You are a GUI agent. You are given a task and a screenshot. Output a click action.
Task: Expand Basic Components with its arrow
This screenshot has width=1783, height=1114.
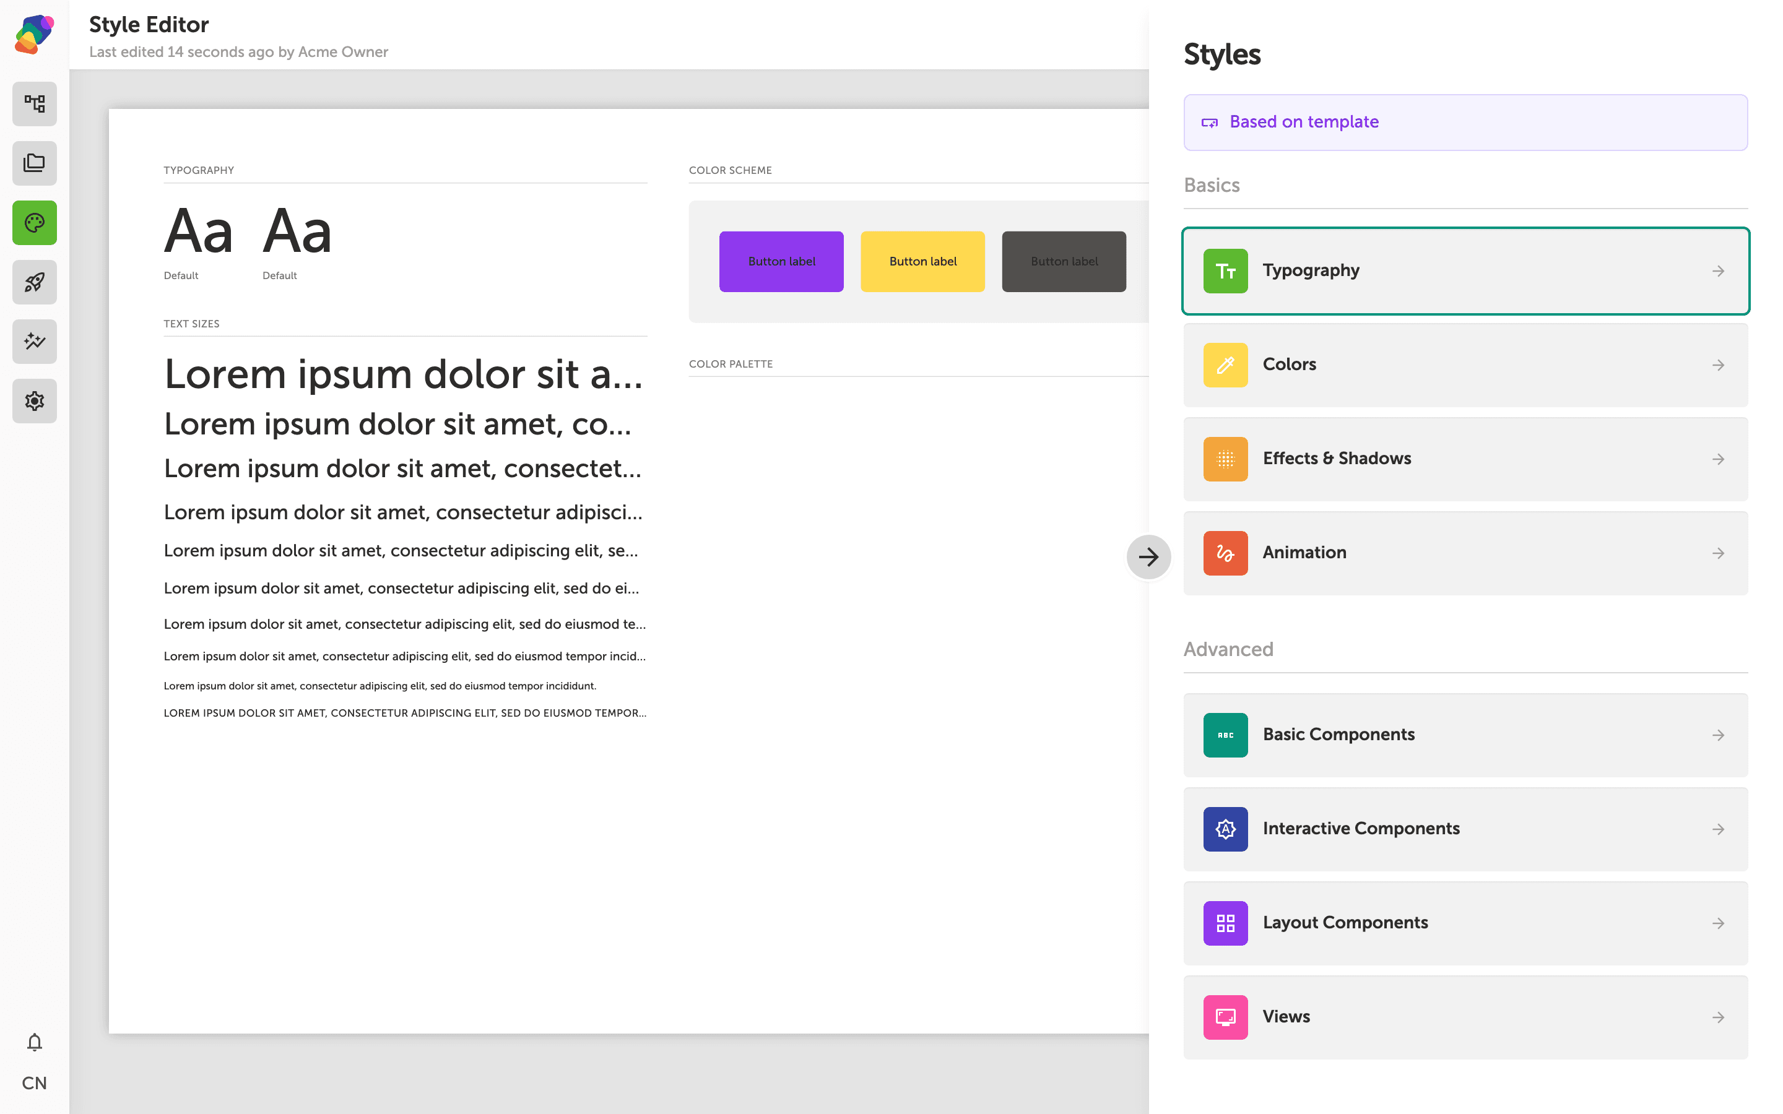(1717, 735)
